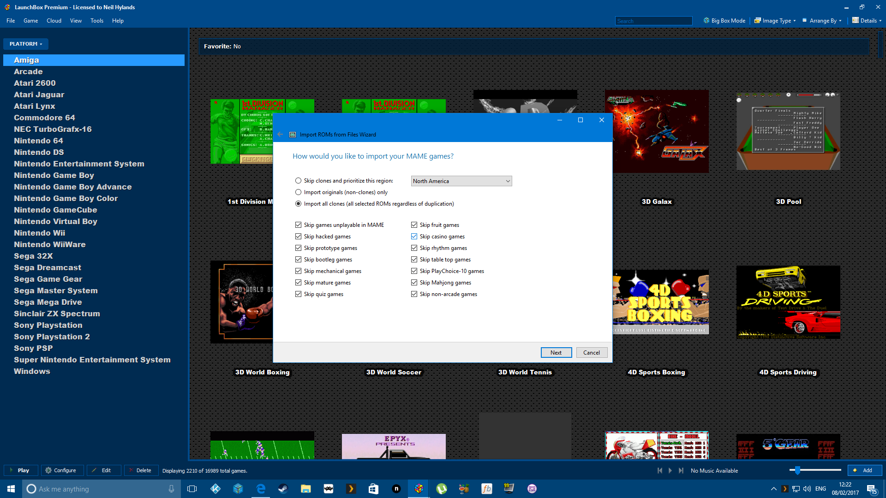
Task: Open Windows Start menu
Action: 11,489
